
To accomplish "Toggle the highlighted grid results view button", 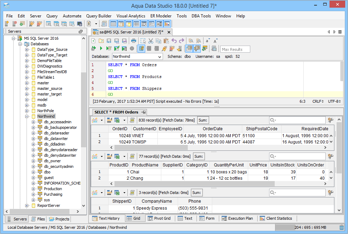I will click(189, 49).
